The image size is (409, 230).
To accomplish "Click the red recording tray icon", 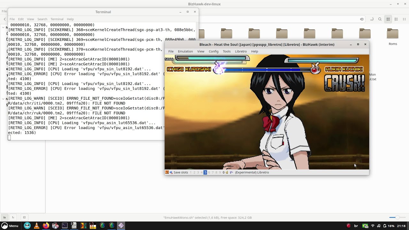I will click(349, 226).
